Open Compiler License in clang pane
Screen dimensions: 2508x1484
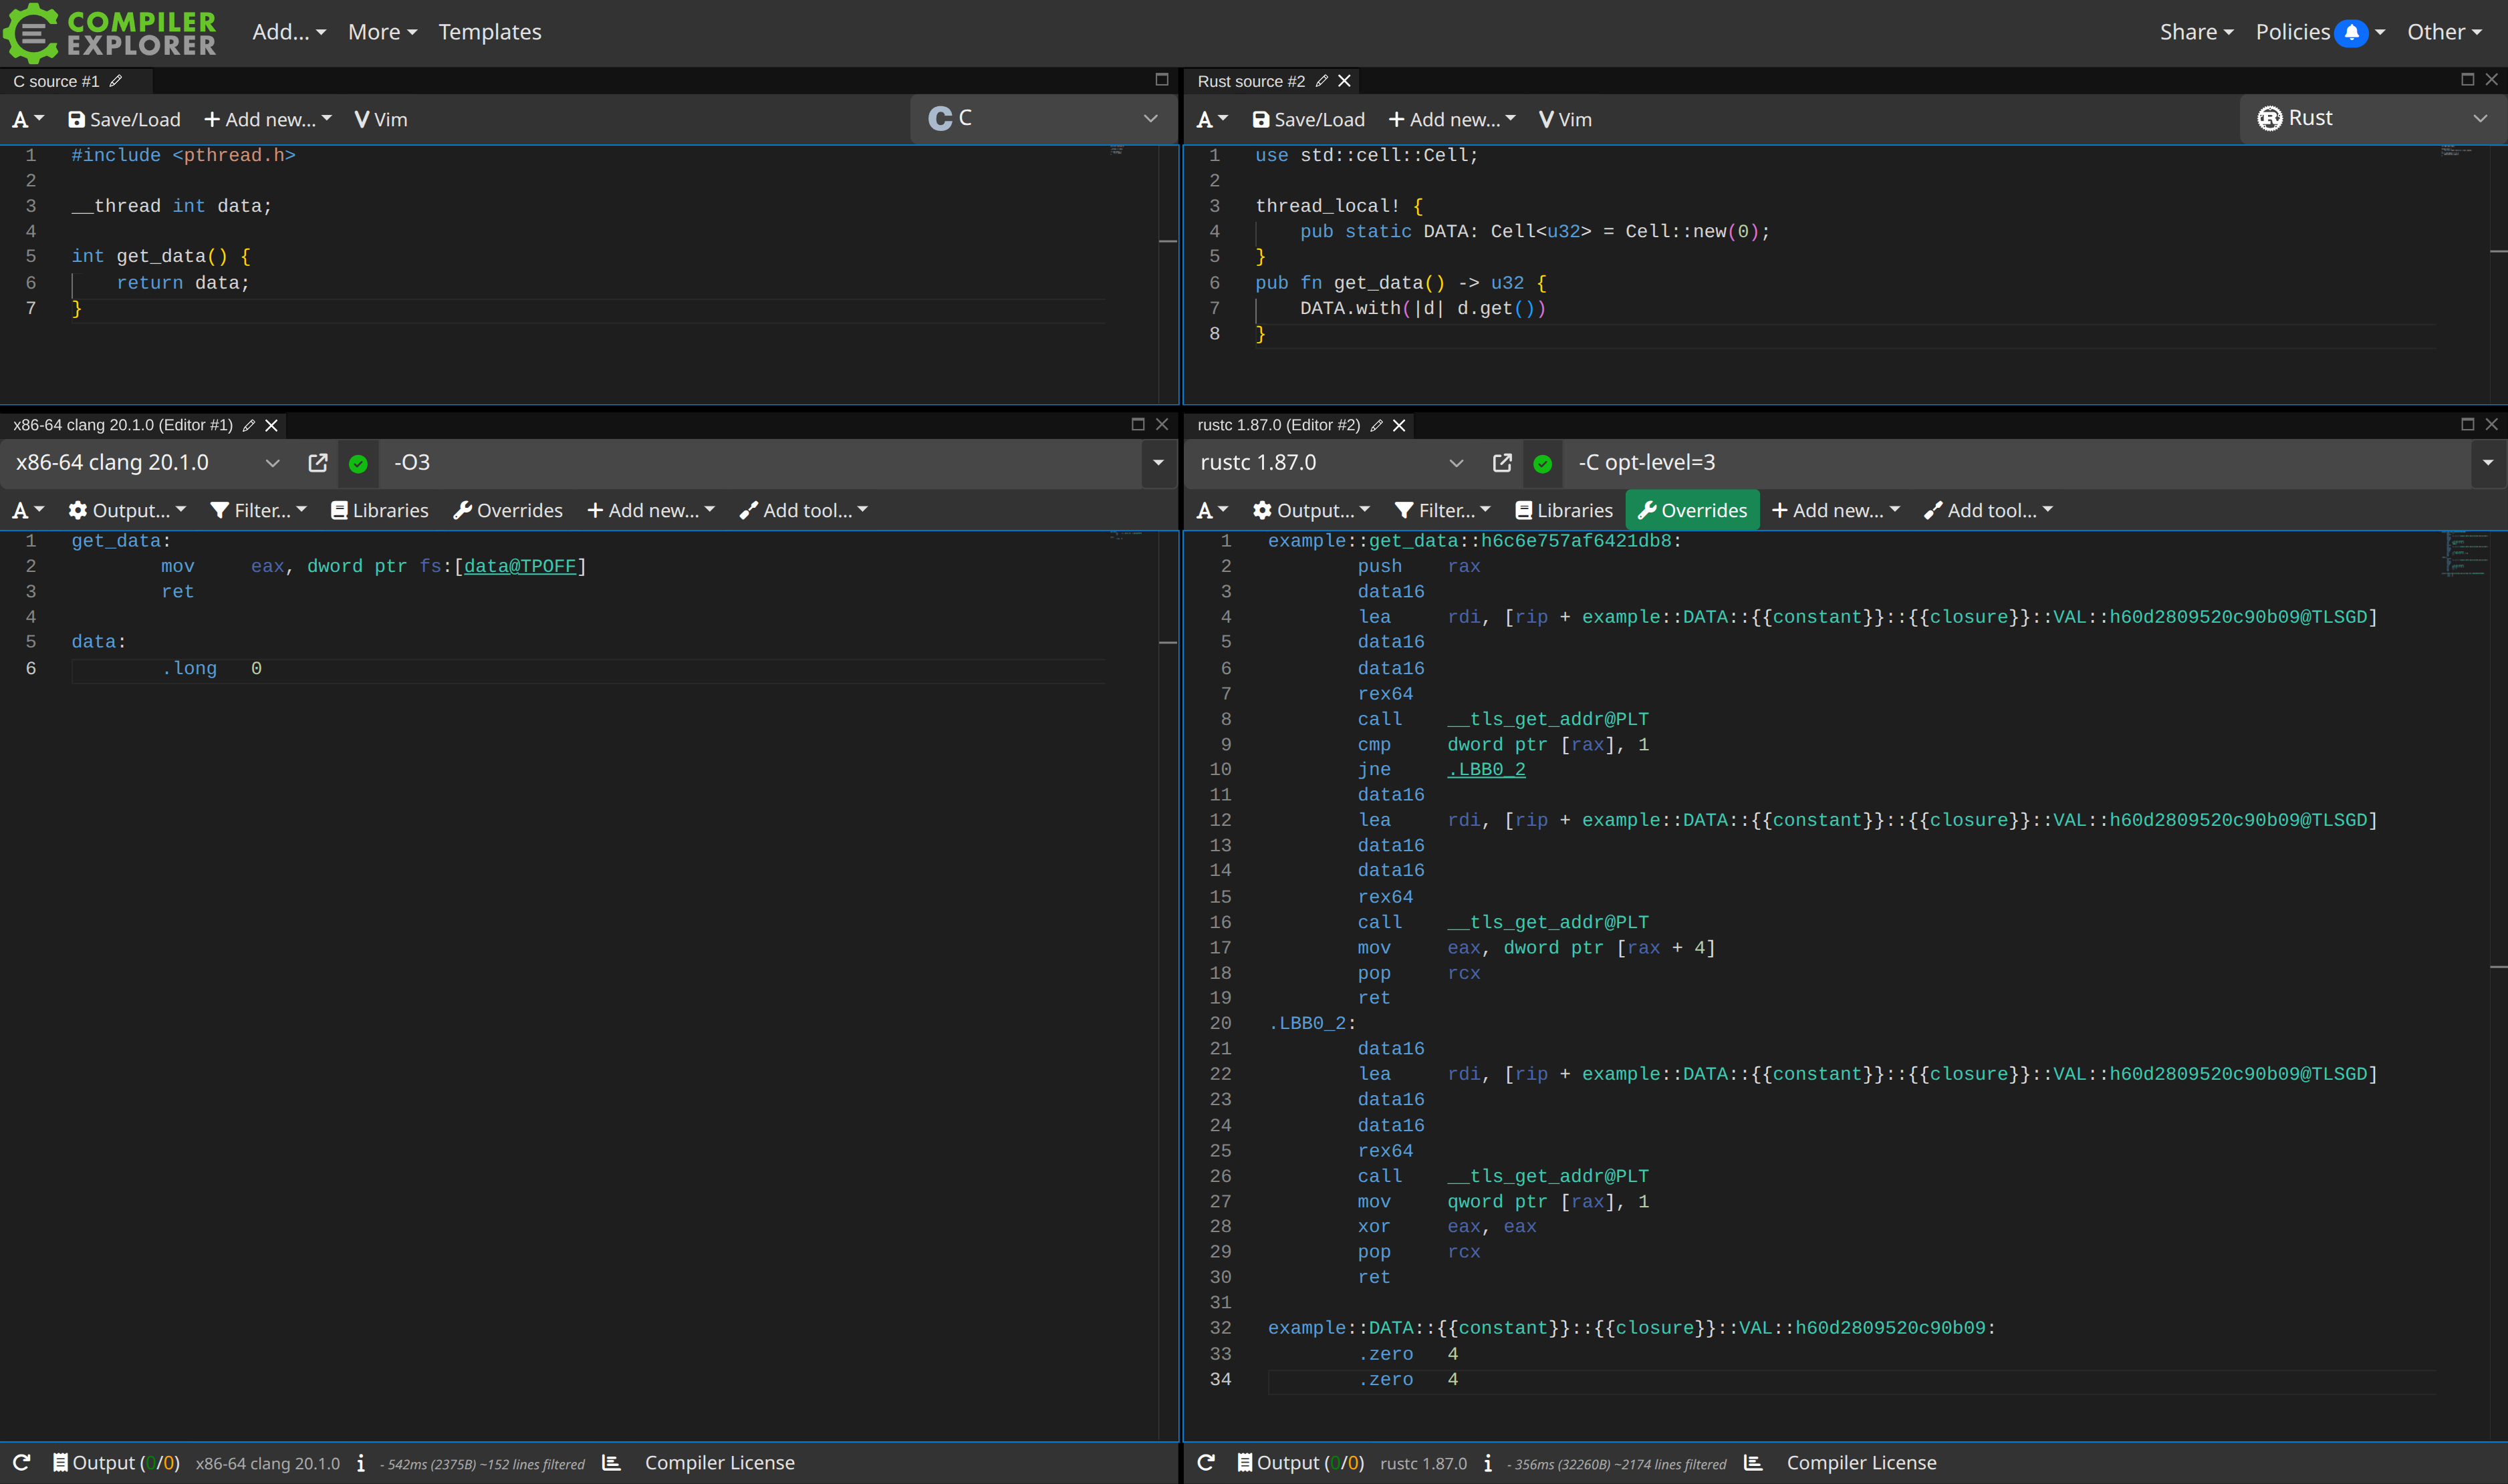pos(719,1463)
